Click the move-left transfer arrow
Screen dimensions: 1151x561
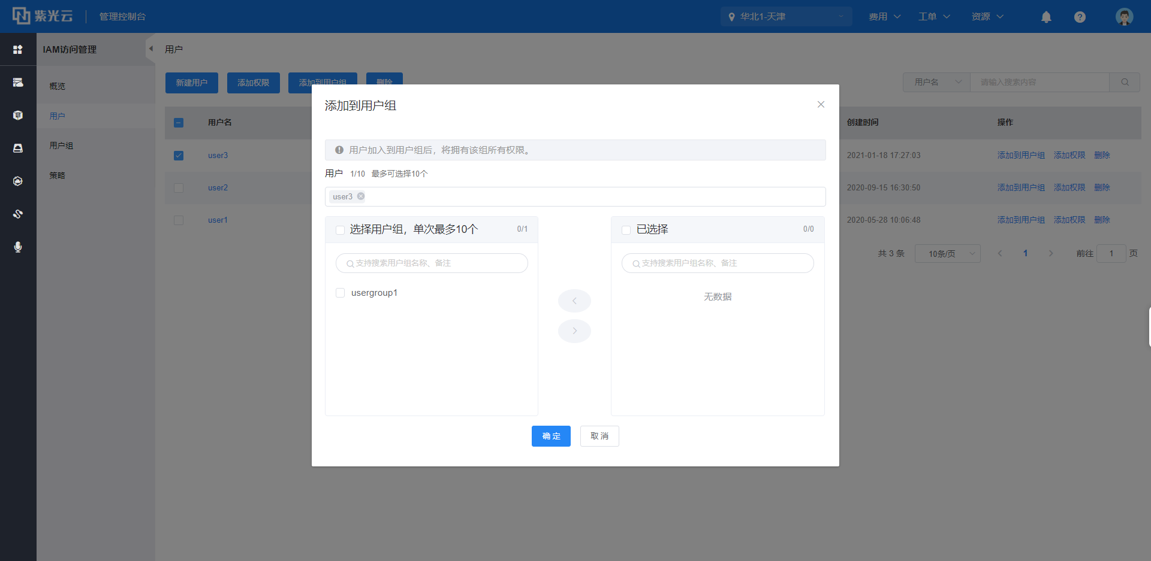[x=574, y=301]
